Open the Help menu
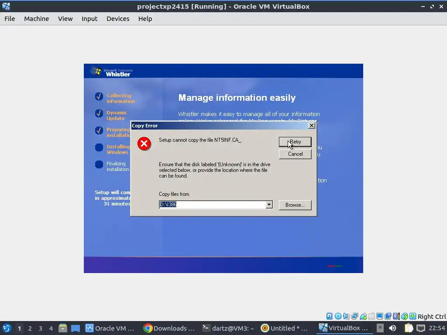 pos(145,18)
